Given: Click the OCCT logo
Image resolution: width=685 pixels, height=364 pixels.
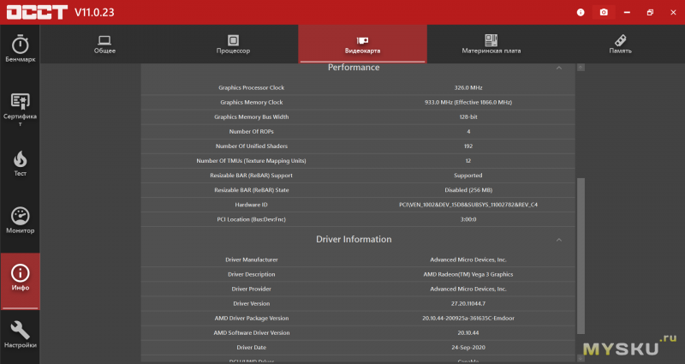Looking at the screenshot, I should point(37,12).
